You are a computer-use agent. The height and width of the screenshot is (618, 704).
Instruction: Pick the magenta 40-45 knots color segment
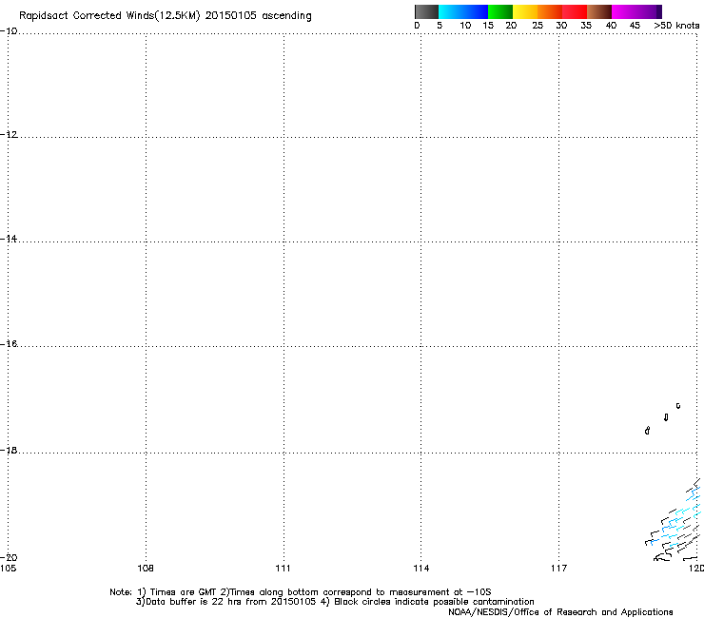click(x=634, y=11)
